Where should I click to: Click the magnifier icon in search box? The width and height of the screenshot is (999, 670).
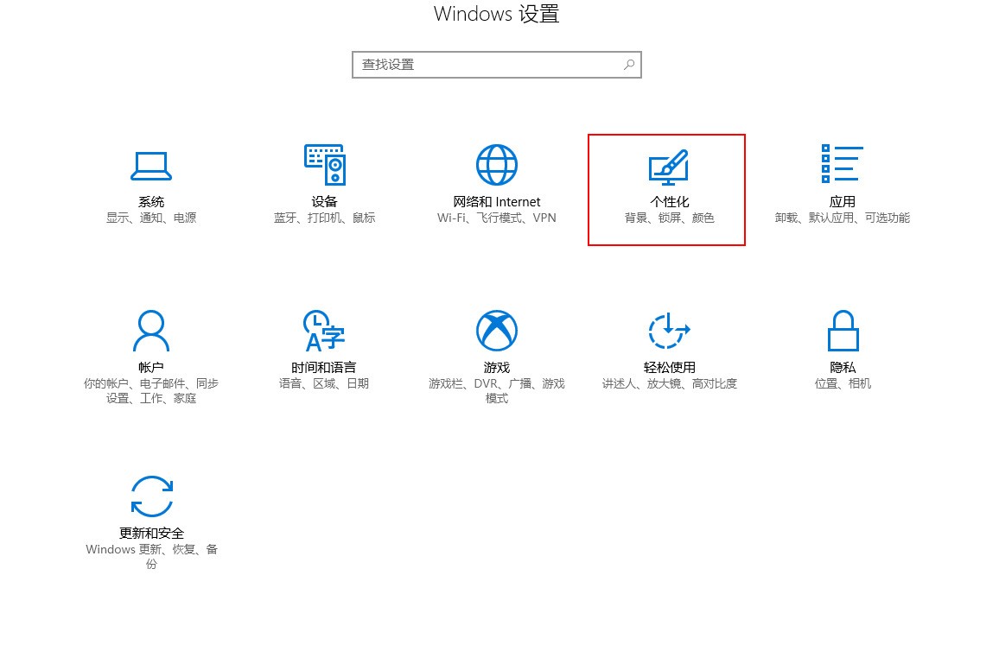(629, 64)
